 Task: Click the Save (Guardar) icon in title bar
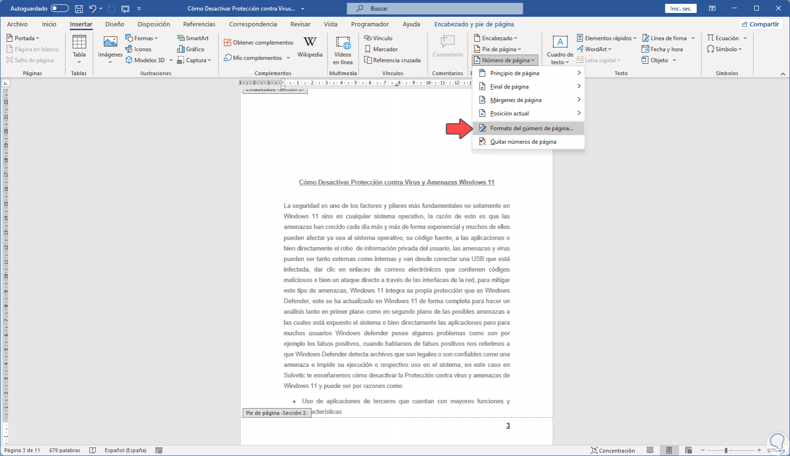click(79, 9)
